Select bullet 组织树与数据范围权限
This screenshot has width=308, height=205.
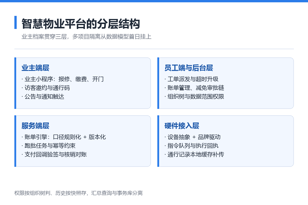[194, 97]
